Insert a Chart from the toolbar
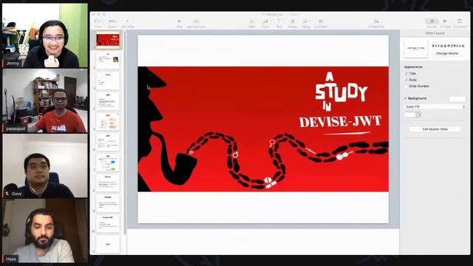This screenshot has width=473, height=266. click(x=265, y=21)
